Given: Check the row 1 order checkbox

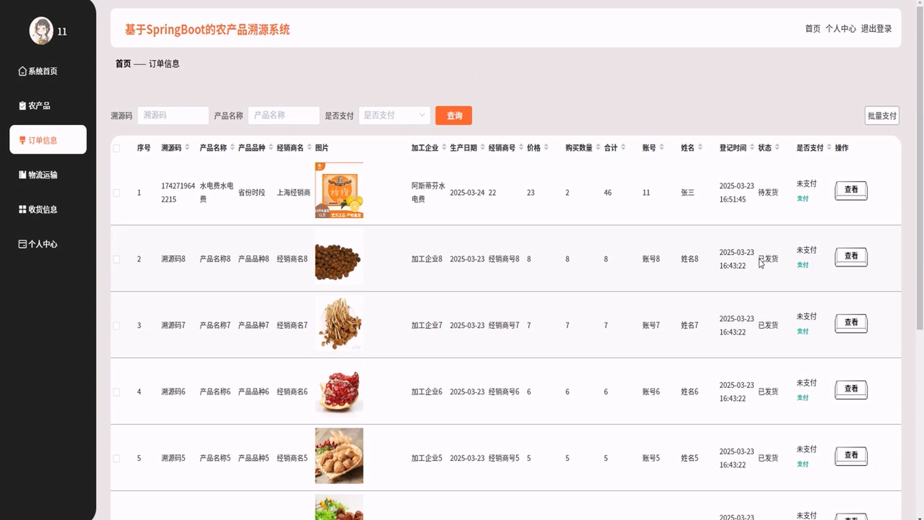Looking at the screenshot, I should 117,193.
